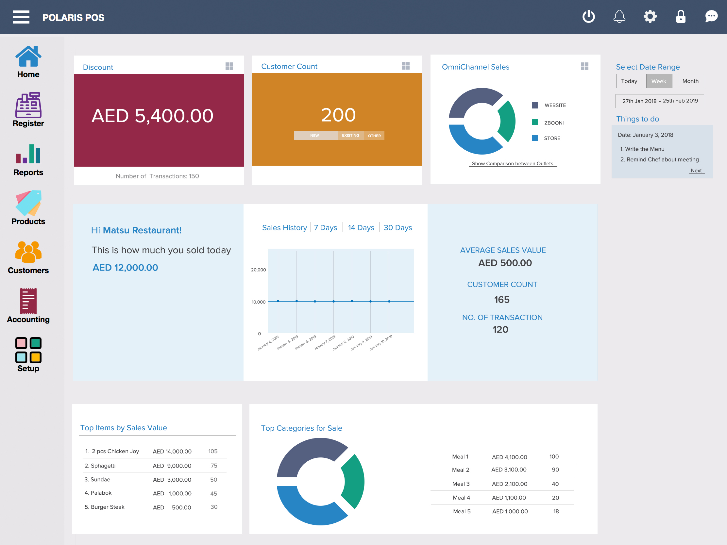This screenshot has height=545, width=727.
Task: Click Write the Menu to-do item
Action: click(642, 149)
